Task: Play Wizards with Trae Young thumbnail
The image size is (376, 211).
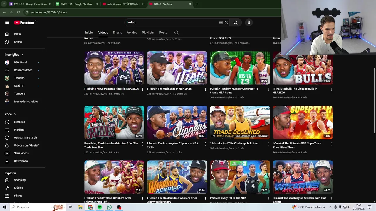Action: pyautogui.click(x=303, y=177)
